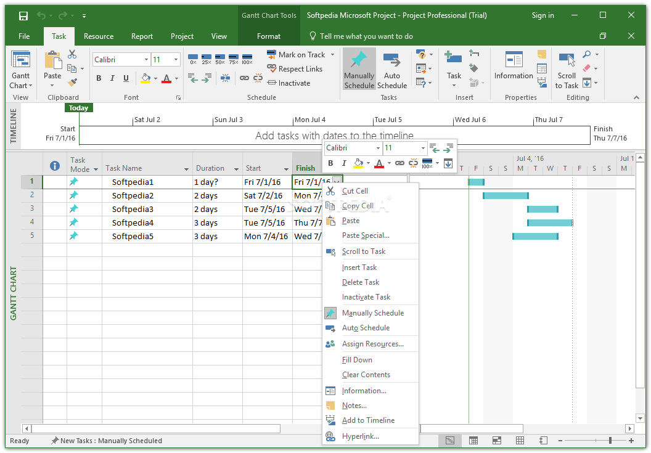This screenshot has width=651, height=453.
Task: Click ribbon Link Tasks chain icon
Action: (x=244, y=78)
